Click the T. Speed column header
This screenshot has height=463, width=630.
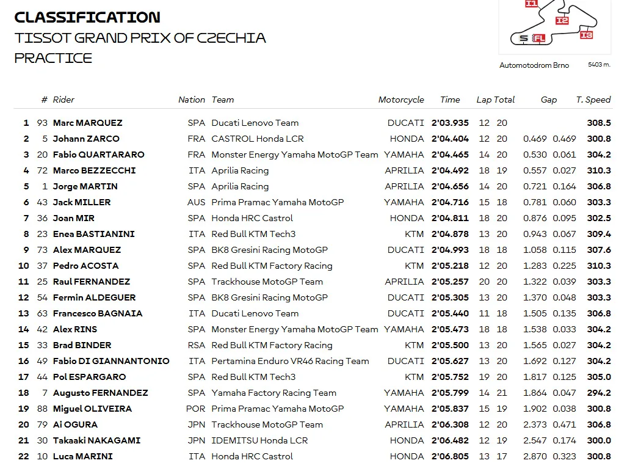(x=593, y=100)
